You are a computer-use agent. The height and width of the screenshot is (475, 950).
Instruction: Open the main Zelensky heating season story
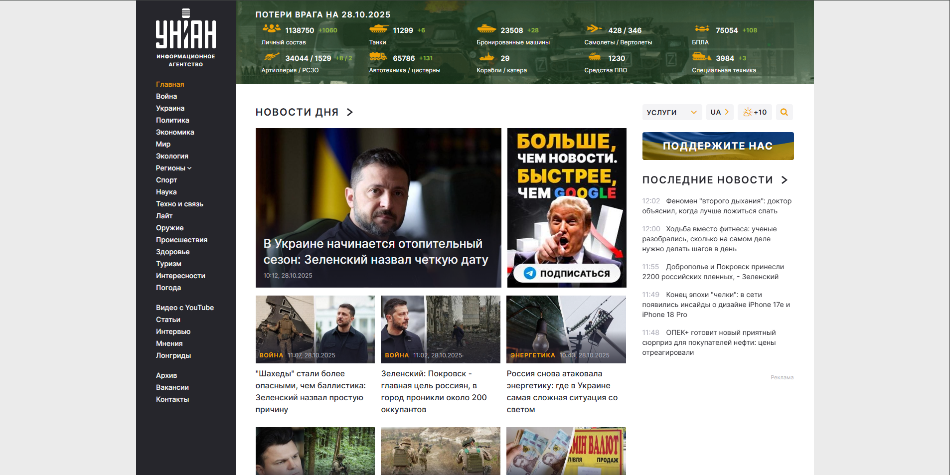pos(376,252)
